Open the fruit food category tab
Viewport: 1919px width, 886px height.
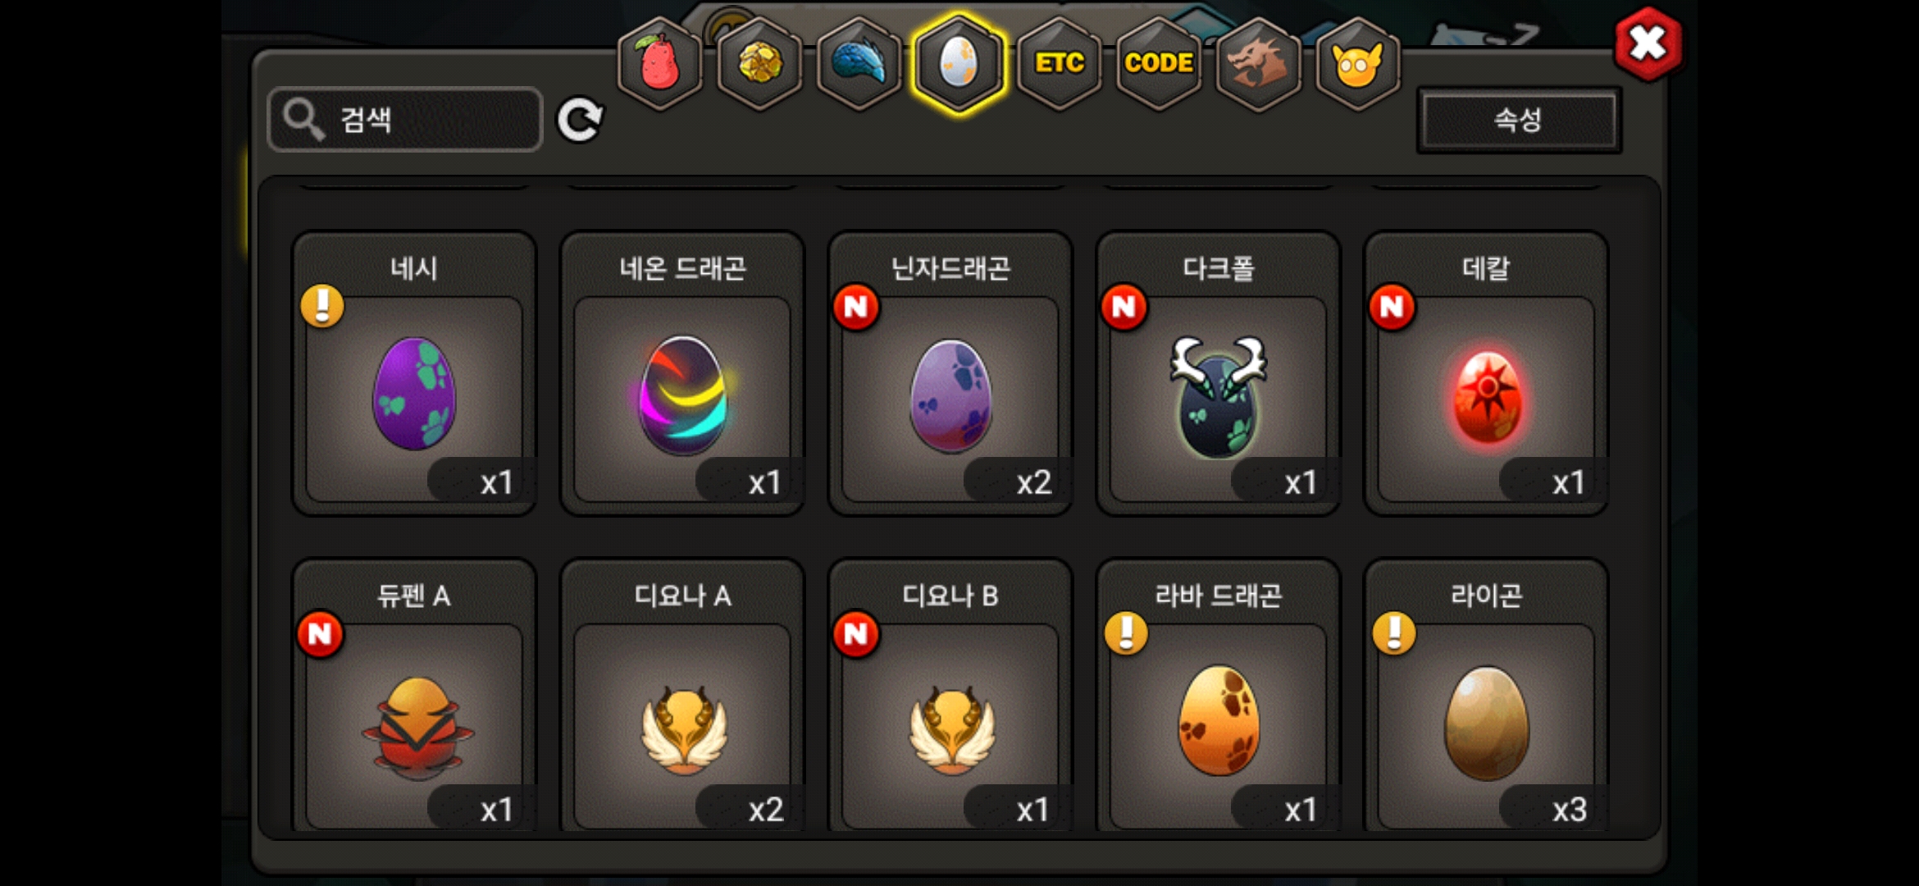pyautogui.click(x=660, y=64)
